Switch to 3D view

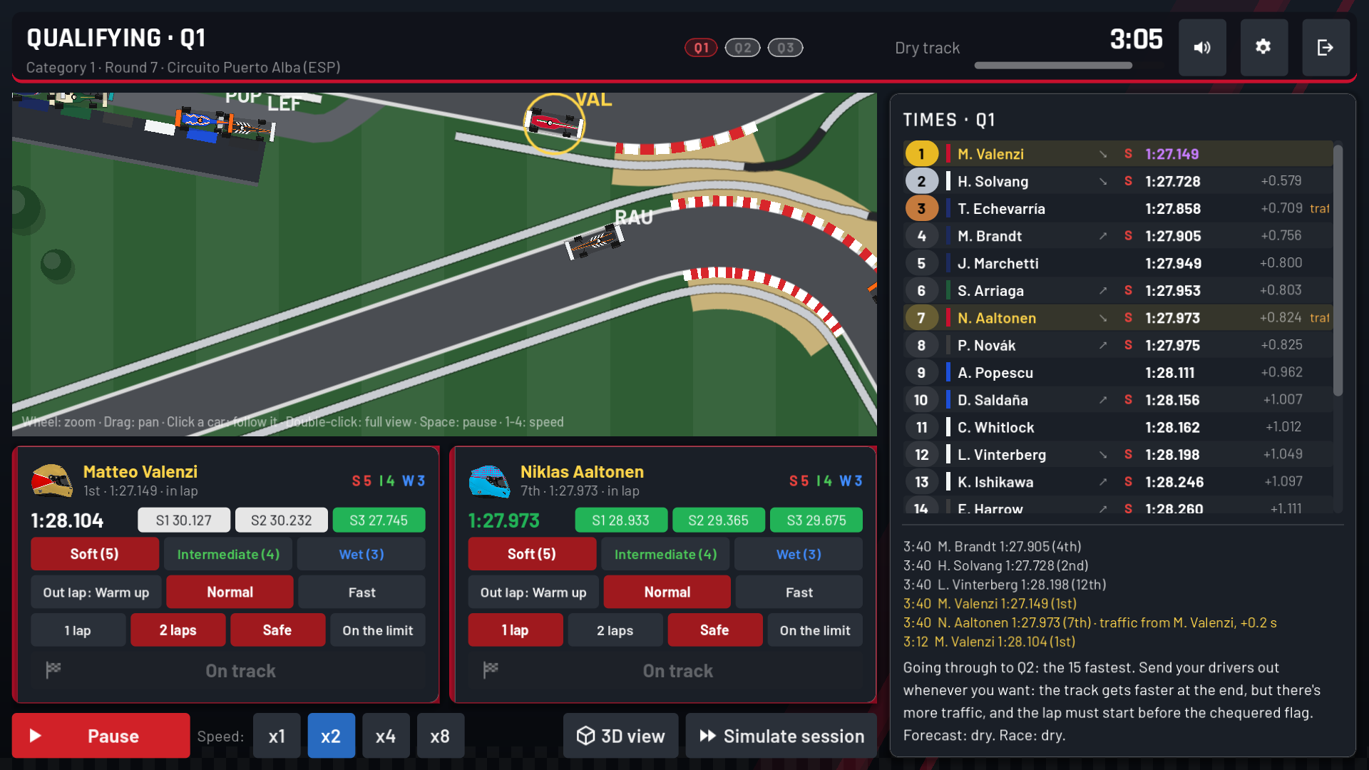pos(620,736)
